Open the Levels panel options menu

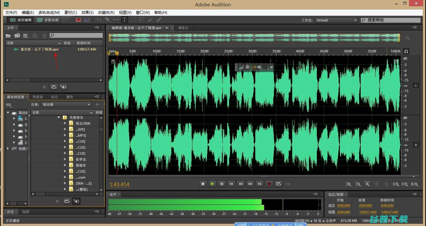(x=315, y=194)
